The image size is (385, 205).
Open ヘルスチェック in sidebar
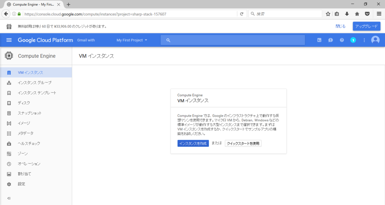(x=36, y=143)
